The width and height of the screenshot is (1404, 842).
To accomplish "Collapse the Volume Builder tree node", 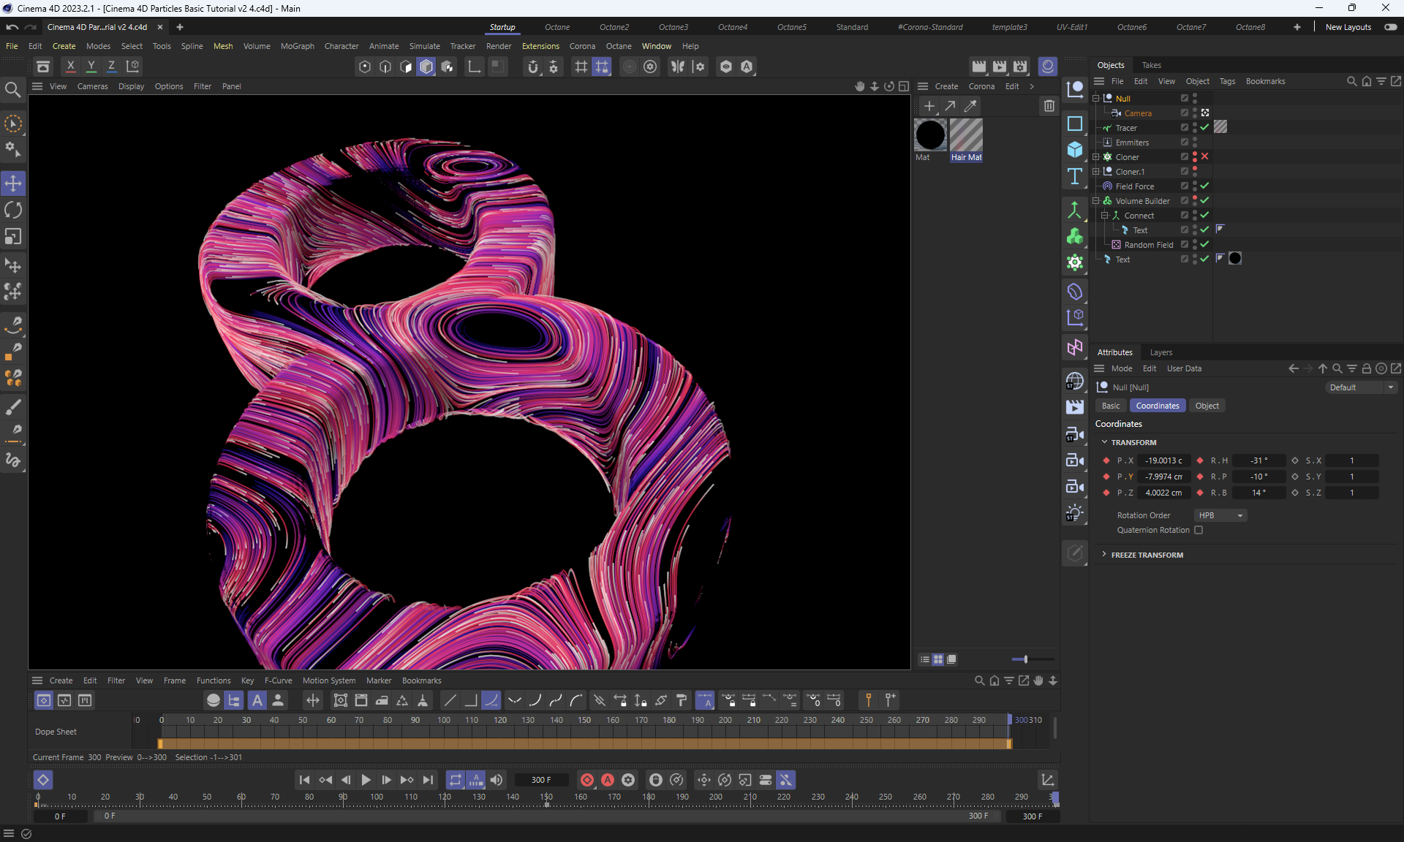I will coord(1096,200).
